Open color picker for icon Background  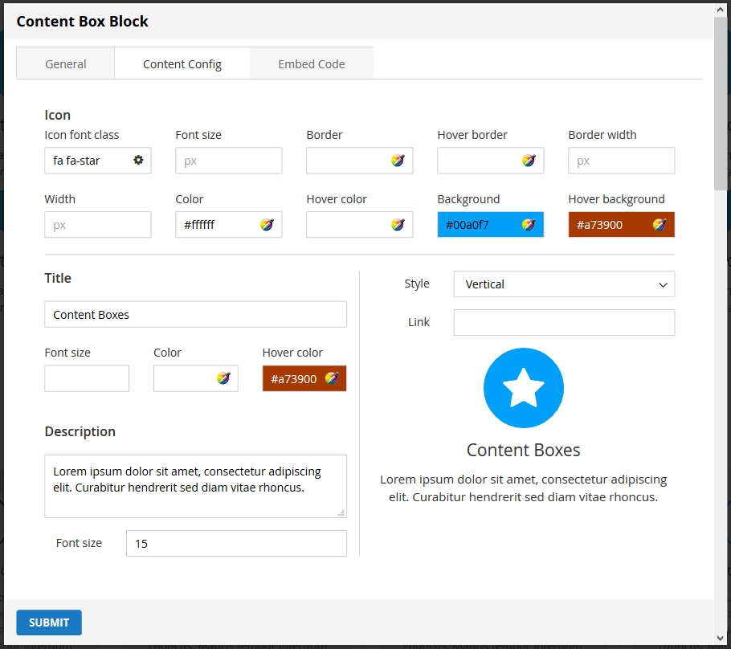pos(529,225)
